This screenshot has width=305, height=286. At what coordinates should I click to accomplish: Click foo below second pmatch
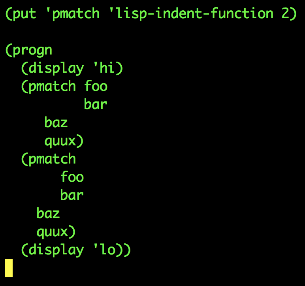coord(72,177)
